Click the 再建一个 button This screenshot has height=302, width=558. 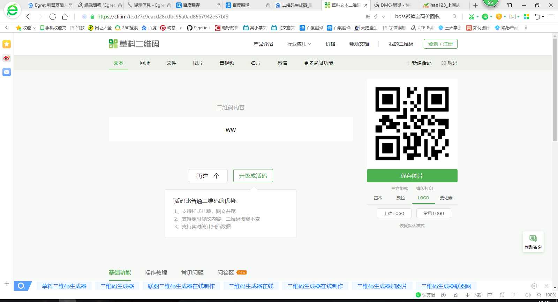[x=208, y=176]
